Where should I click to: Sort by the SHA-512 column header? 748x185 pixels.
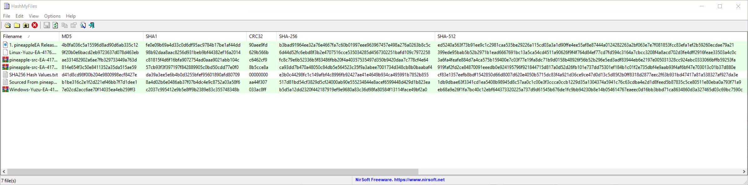tap(591, 36)
